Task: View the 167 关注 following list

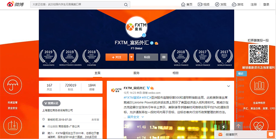Action: pos(49,87)
